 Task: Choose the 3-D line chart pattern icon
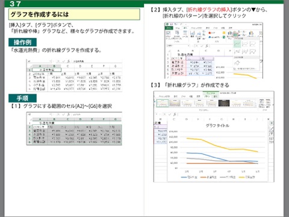(x=237, y=63)
